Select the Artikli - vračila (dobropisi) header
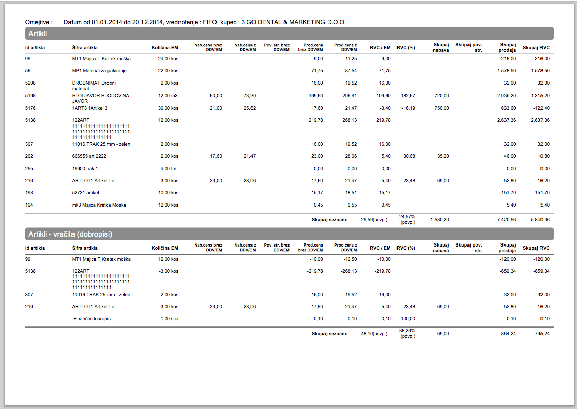Viewport: 577px width, 409px height. (x=289, y=234)
